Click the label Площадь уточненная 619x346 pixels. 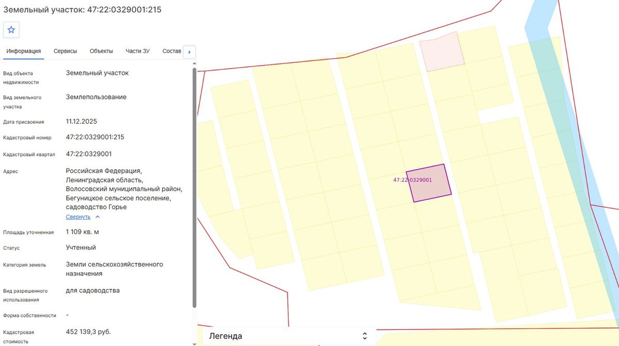28,232
